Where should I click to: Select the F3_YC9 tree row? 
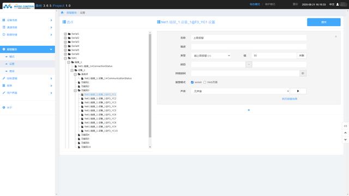[100, 127]
